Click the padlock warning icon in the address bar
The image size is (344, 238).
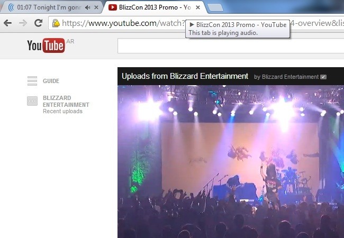coord(56,23)
